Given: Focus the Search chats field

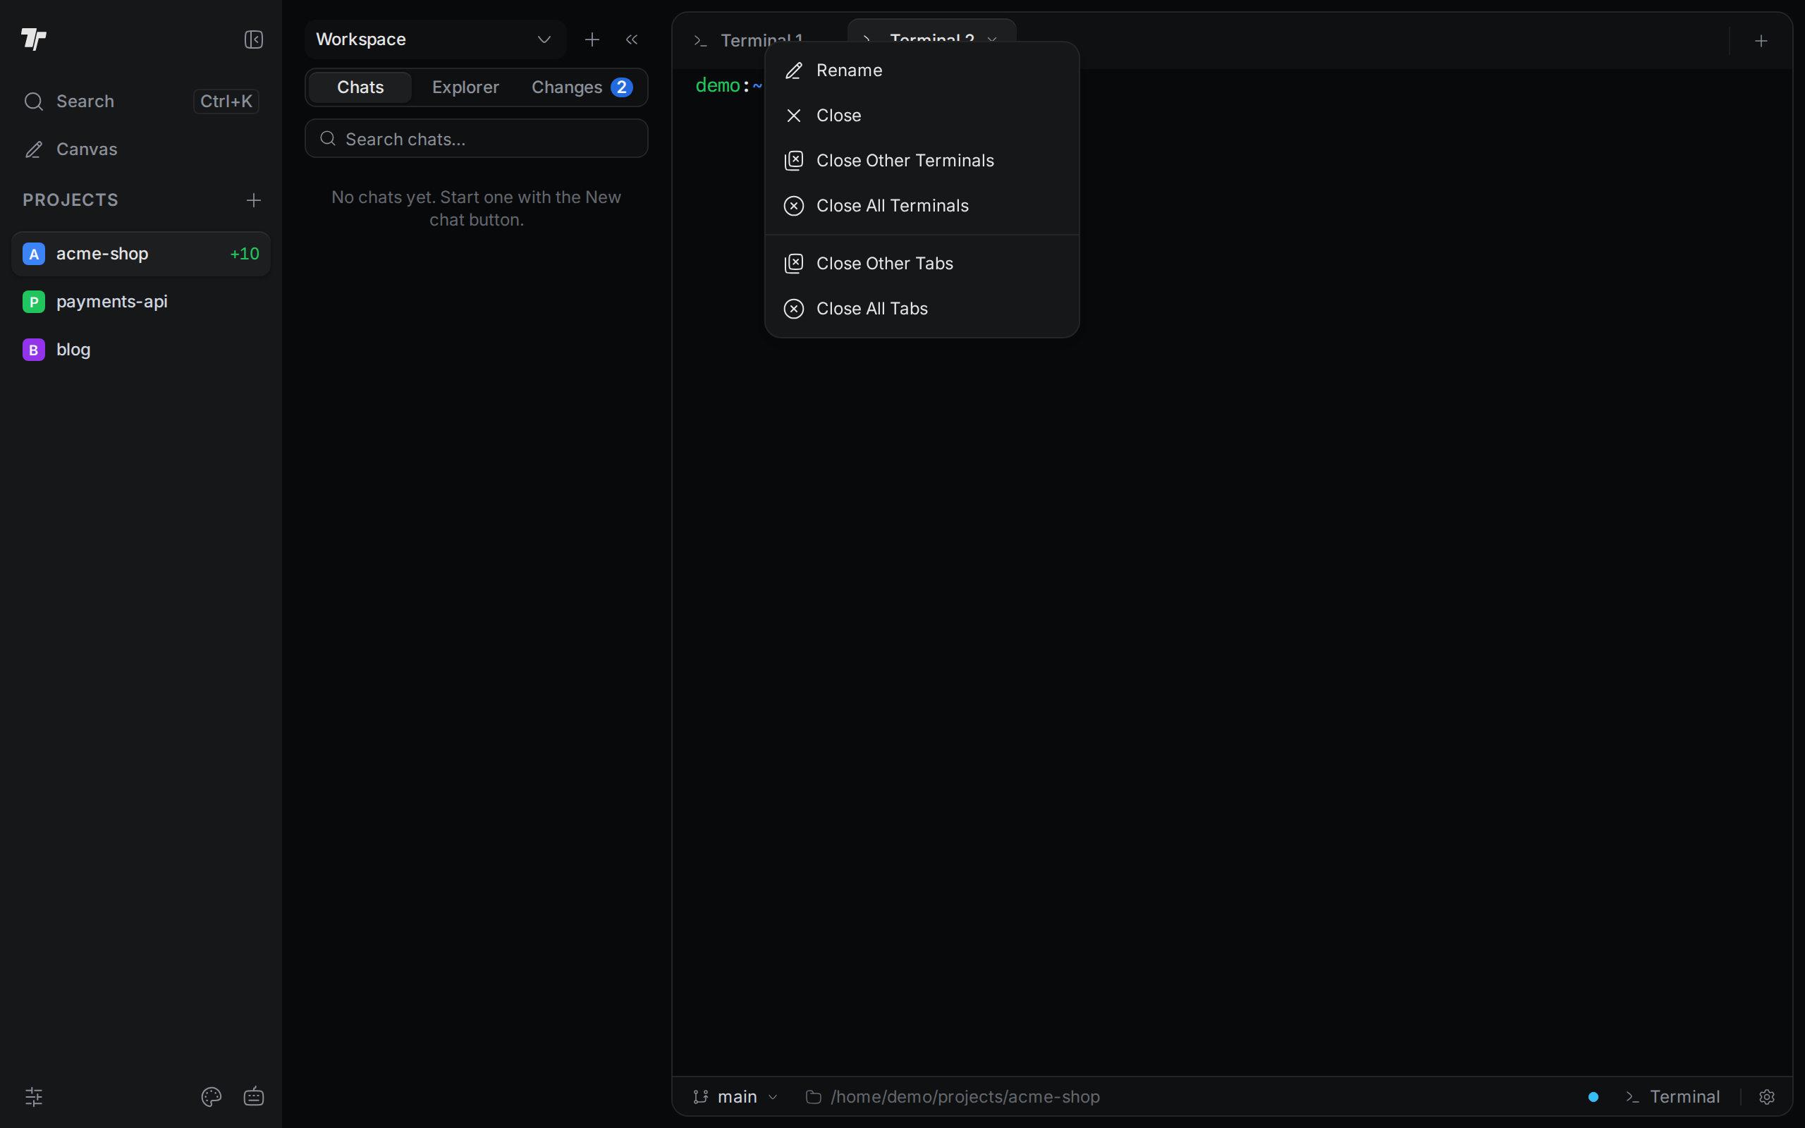Looking at the screenshot, I should (x=477, y=139).
